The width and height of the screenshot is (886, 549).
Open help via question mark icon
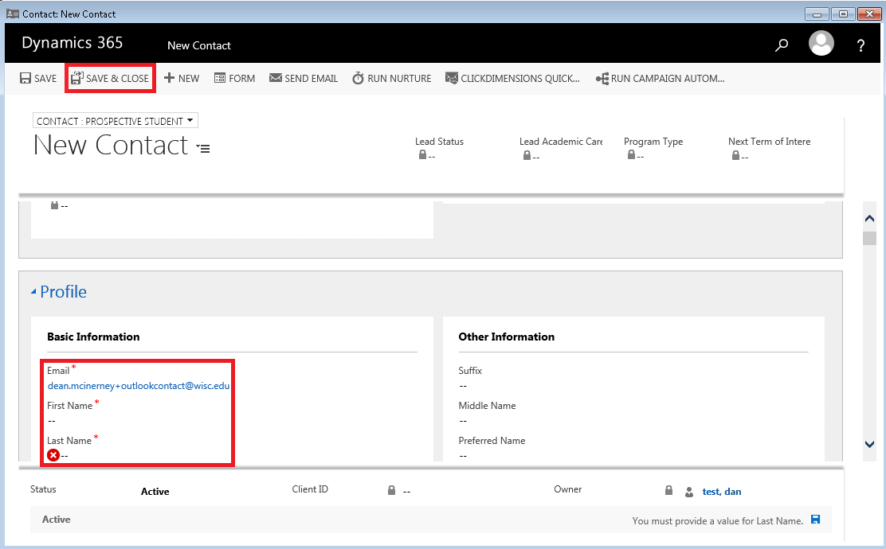[861, 46]
